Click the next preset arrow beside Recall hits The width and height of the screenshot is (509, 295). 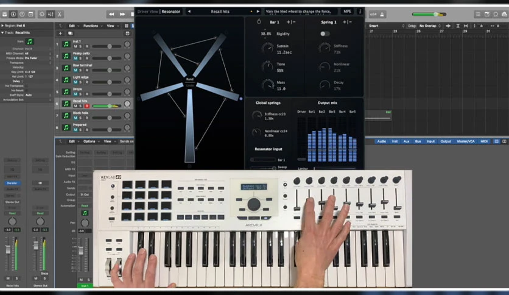coord(258,12)
